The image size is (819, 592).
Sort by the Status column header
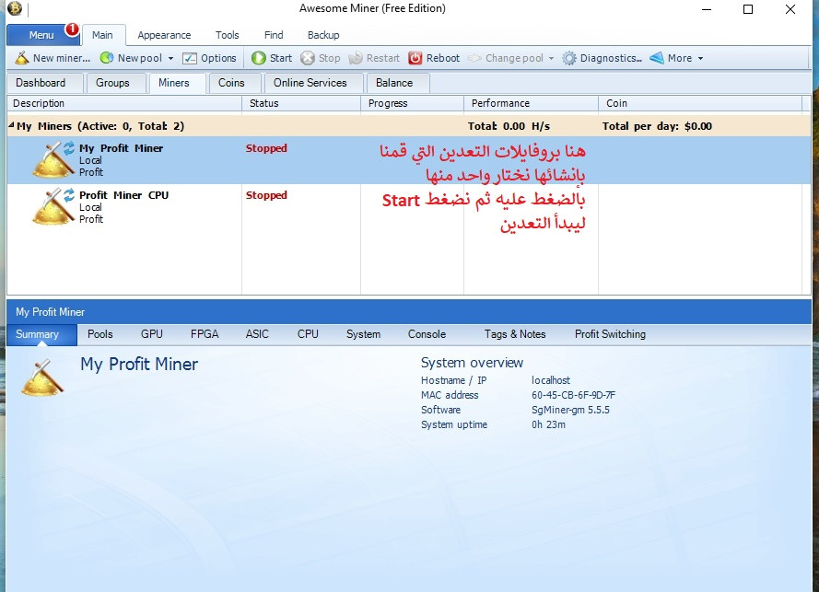[x=301, y=103]
